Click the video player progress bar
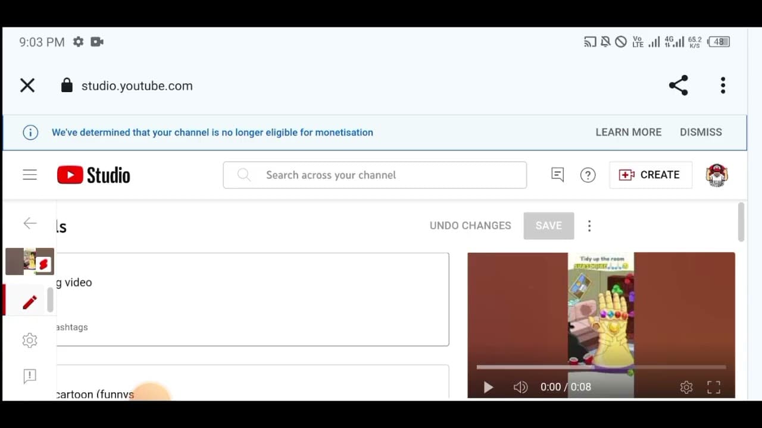The width and height of the screenshot is (762, 428). [x=601, y=367]
